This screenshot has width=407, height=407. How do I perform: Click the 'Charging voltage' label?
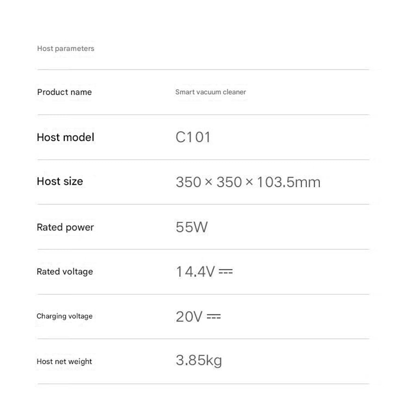pos(64,316)
